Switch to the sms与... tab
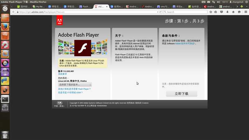The width and height of the screenshot is (249, 140). click(x=163, y=7)
